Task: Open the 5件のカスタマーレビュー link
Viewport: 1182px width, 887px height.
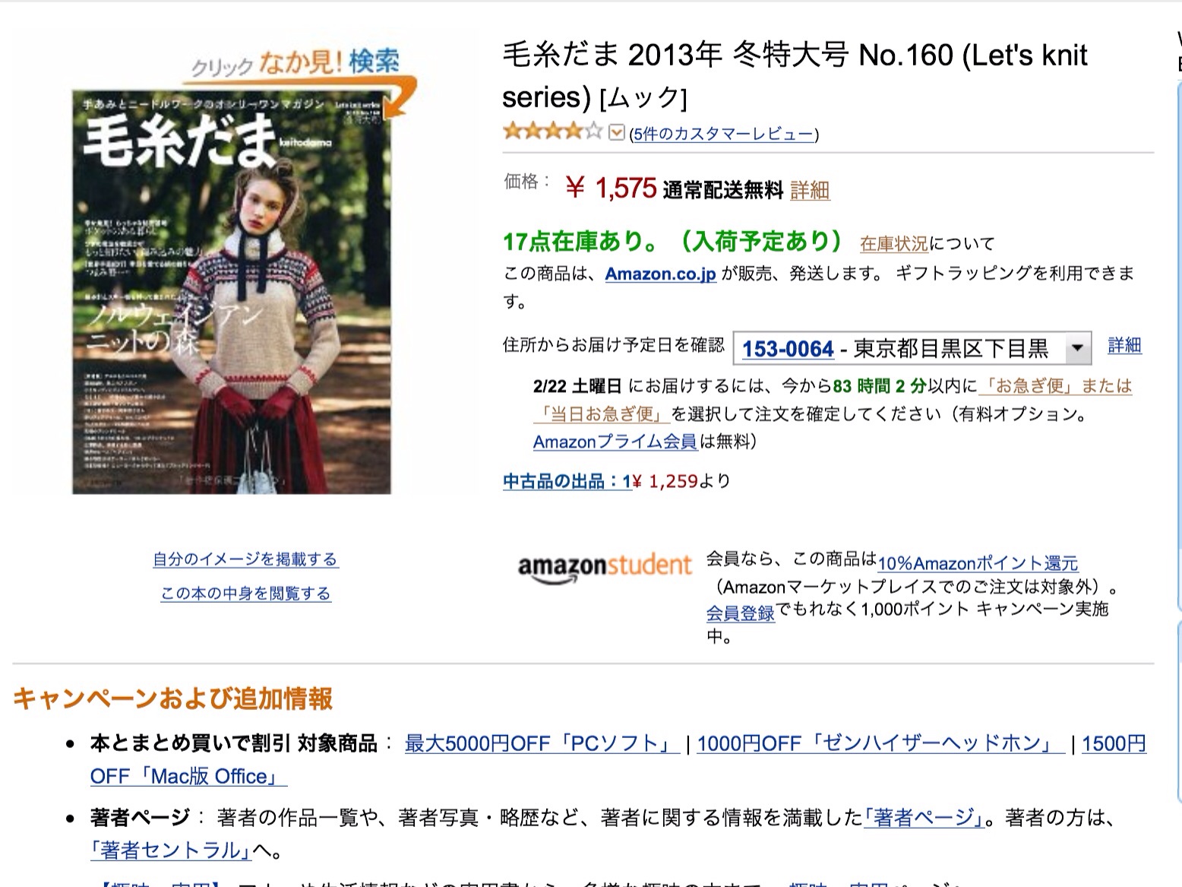Action: click(x=724, y=135)
